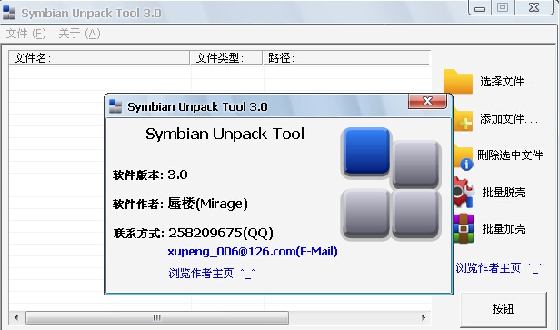Open the xupeng_006@126.com email link
This screenshot has width=559, height=330.
[253, 252]
